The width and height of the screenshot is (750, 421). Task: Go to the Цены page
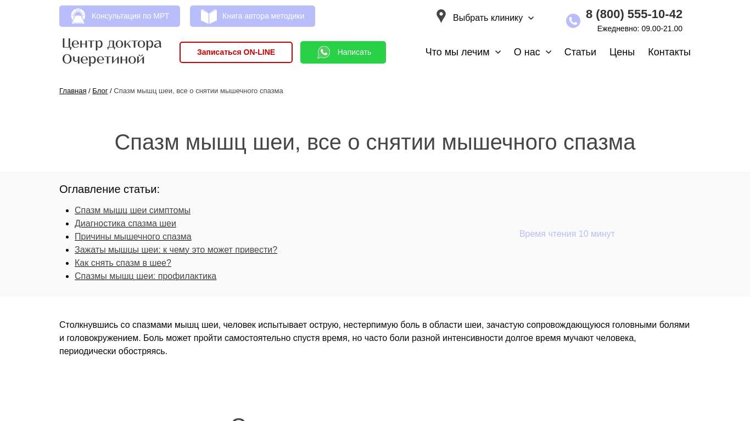[622, 52]
